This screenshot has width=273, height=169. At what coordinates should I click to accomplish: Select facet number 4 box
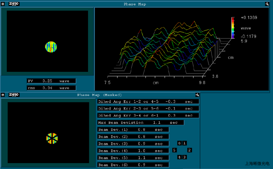click(179, 157)
